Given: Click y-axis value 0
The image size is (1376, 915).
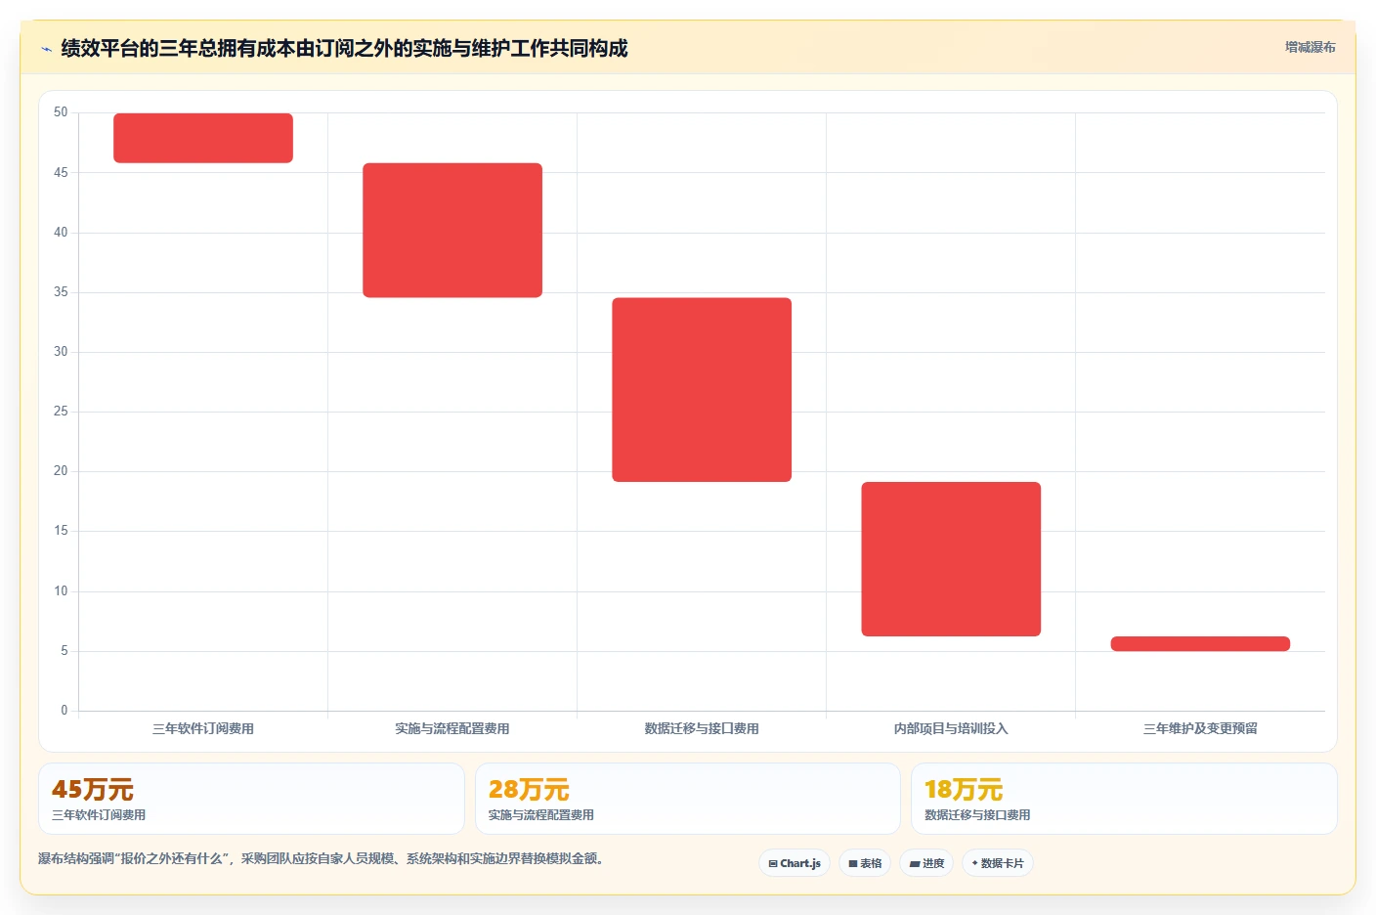Looking at the screenshot, I should [64, 711].
